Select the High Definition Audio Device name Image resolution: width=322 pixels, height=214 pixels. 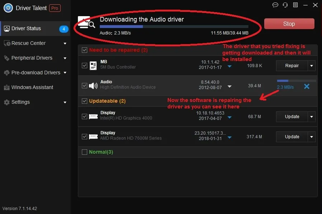click(128, 87)
